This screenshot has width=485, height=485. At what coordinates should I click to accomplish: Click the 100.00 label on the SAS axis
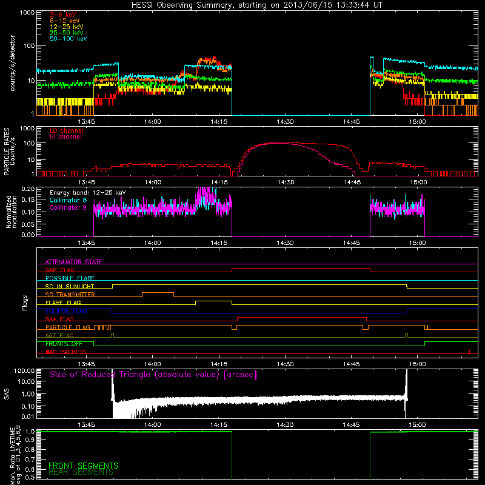click(x=24, y=370)
